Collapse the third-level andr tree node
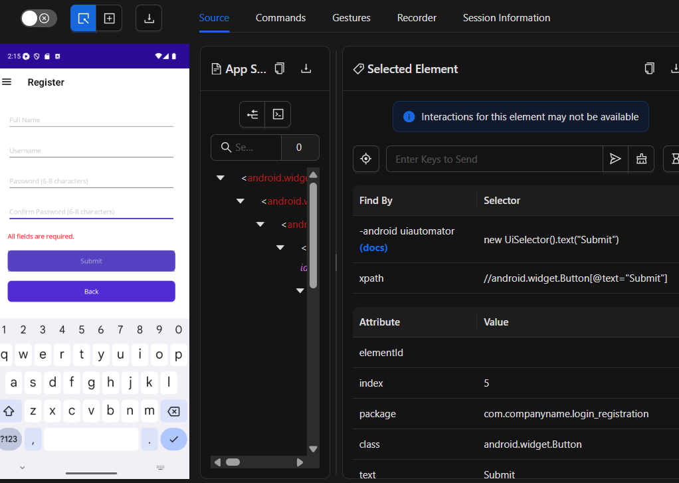 (x=260, y=225)
